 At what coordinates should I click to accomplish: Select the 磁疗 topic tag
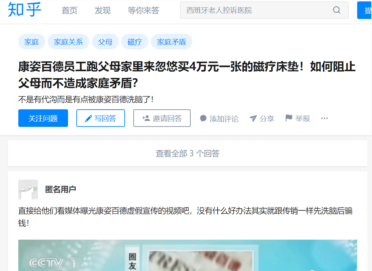click(x=134, y=42)
